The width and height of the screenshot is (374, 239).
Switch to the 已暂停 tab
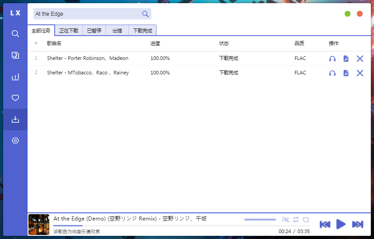[94, 31]
